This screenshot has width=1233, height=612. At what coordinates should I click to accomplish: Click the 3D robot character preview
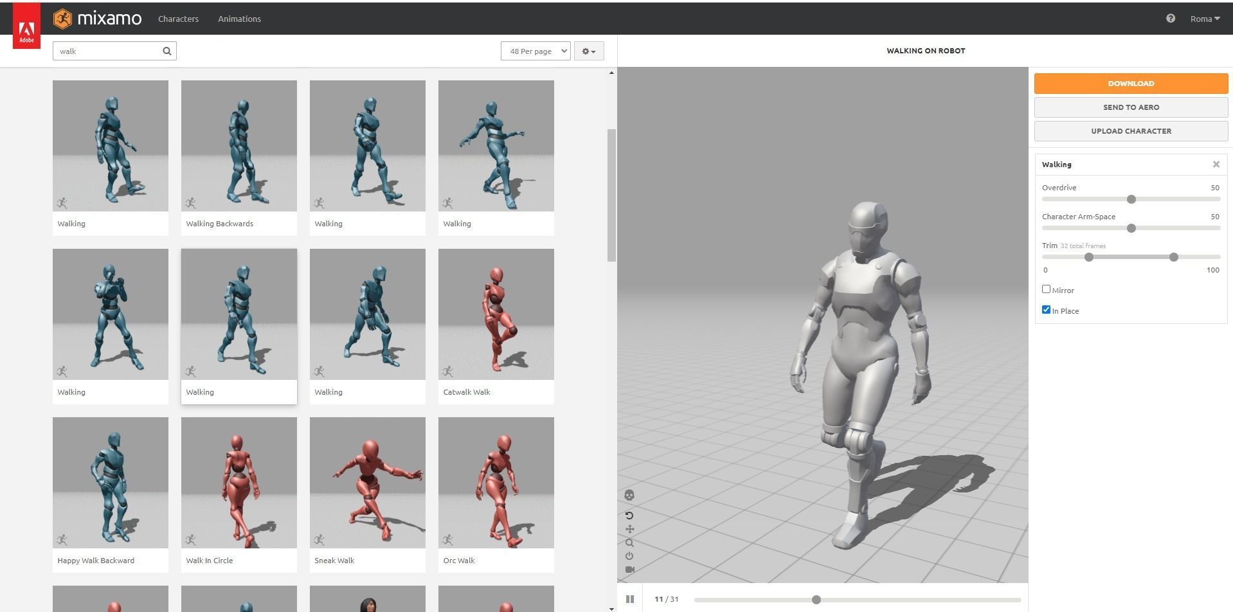point(861,376)
